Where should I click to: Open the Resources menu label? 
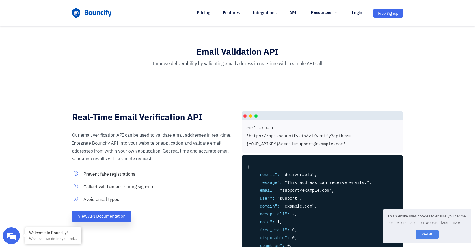(x=321, y=12)
